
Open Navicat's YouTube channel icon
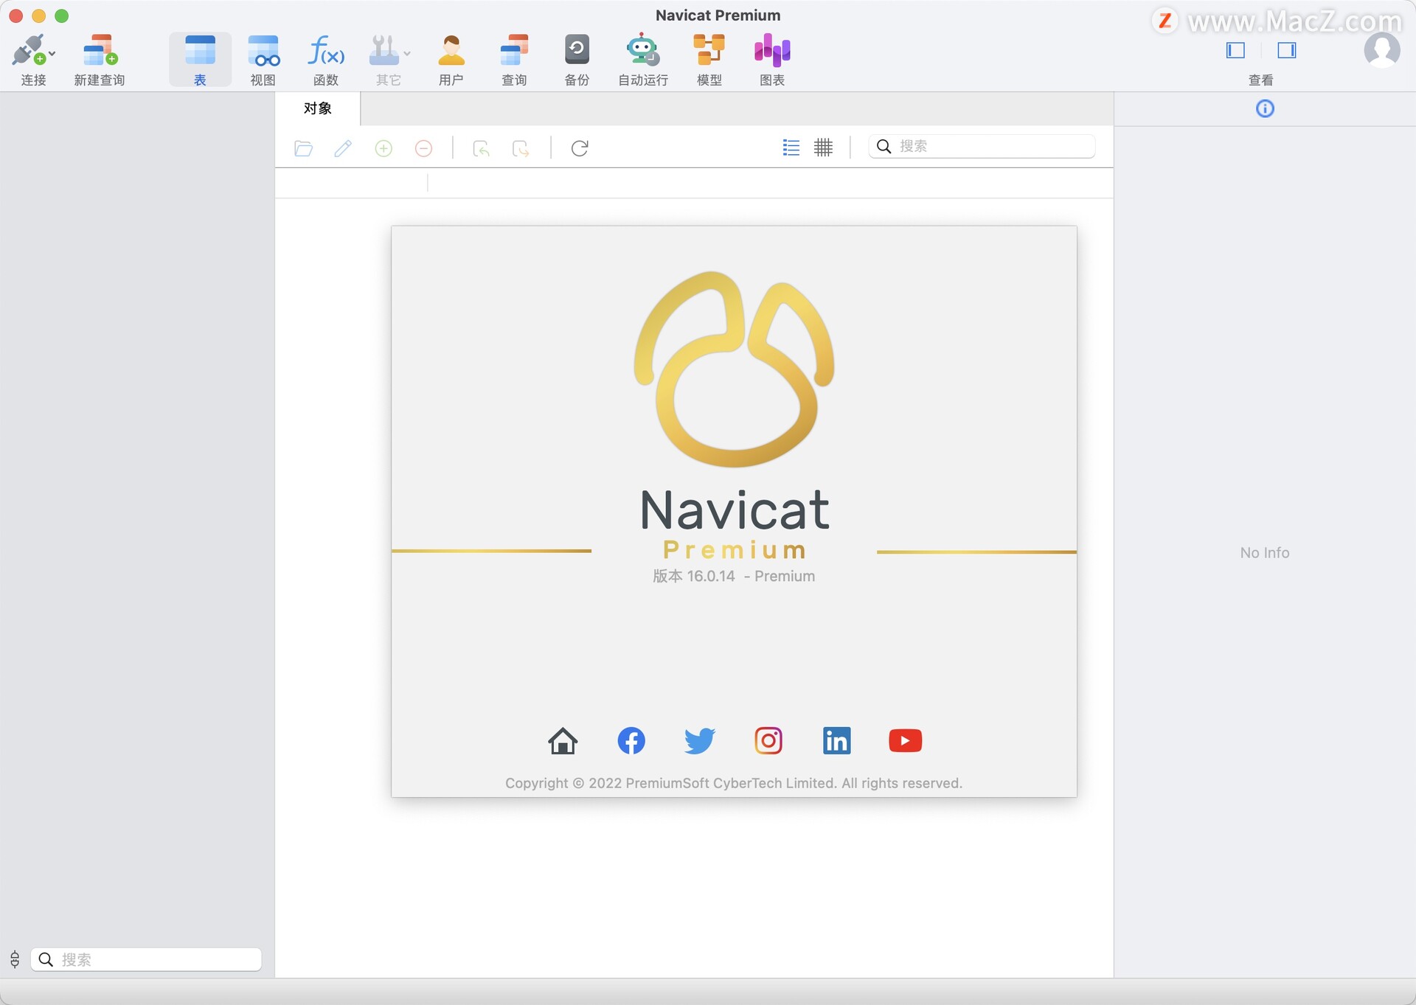tap(906, 740)
